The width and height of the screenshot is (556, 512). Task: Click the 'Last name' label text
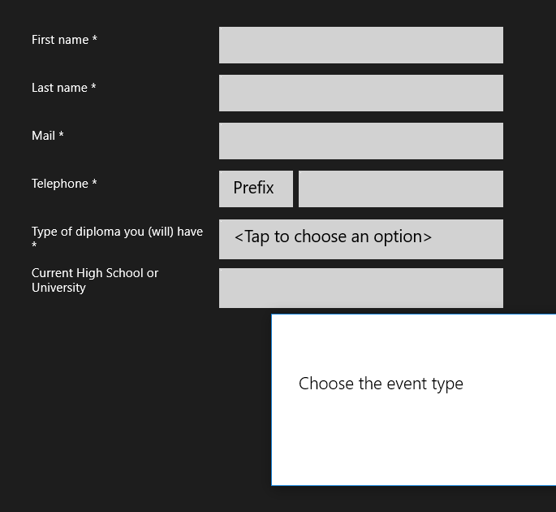(x=59, y=88)
